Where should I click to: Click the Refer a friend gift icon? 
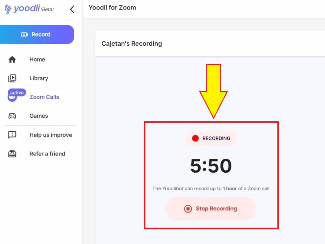[x=12, y=154]
